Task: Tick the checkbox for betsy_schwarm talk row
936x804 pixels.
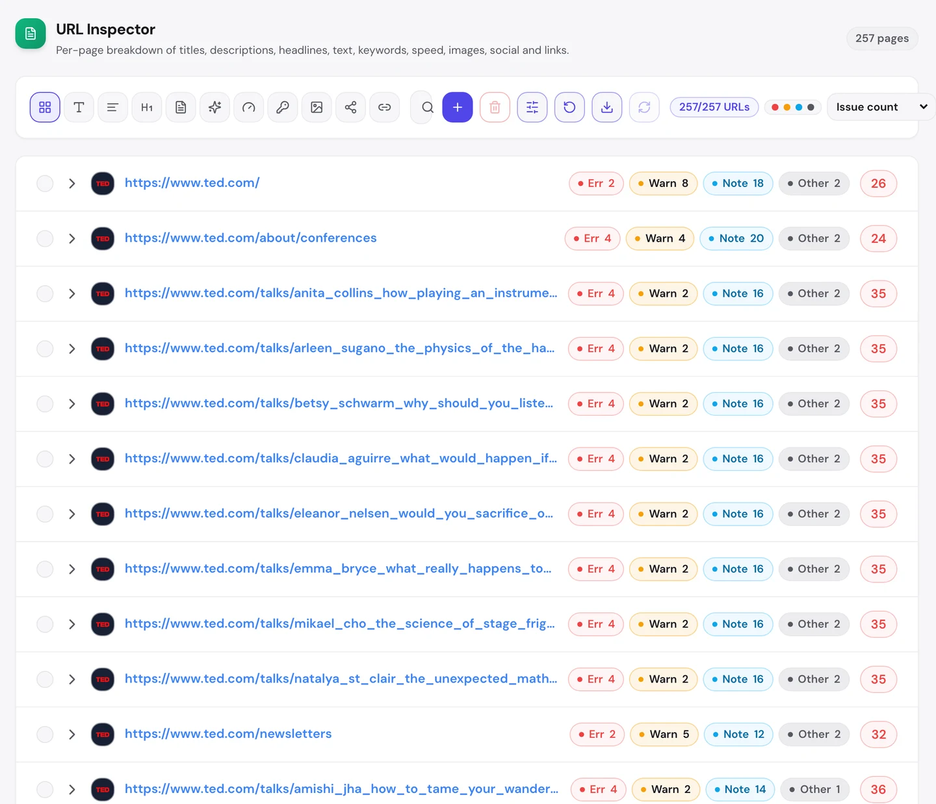Action: 45,404
